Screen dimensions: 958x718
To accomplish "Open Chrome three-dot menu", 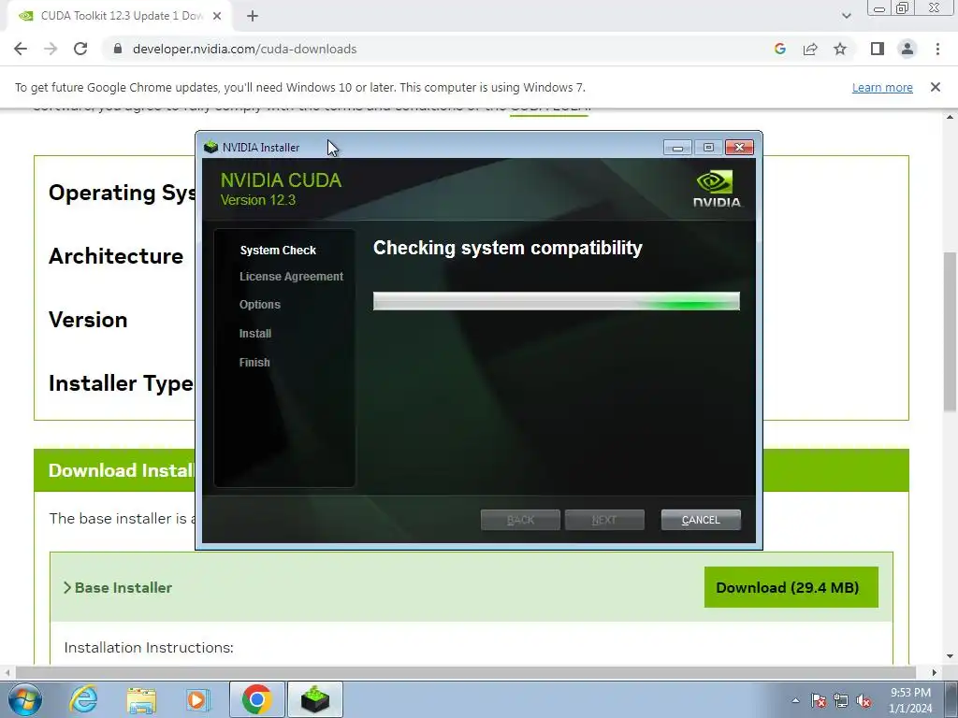I will [937, 49].
